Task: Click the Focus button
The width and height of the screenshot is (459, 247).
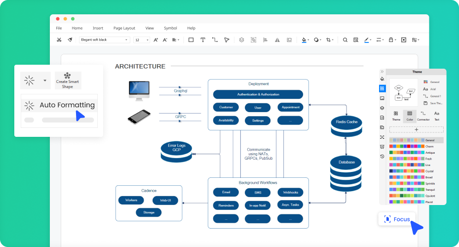Action: coord(397,219)
